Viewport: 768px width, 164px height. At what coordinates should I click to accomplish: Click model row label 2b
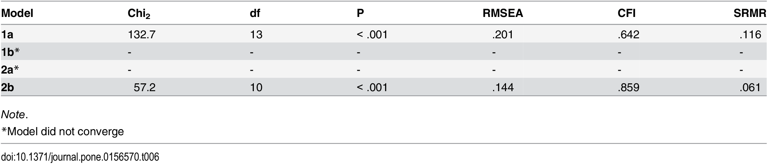coord(7,87)
